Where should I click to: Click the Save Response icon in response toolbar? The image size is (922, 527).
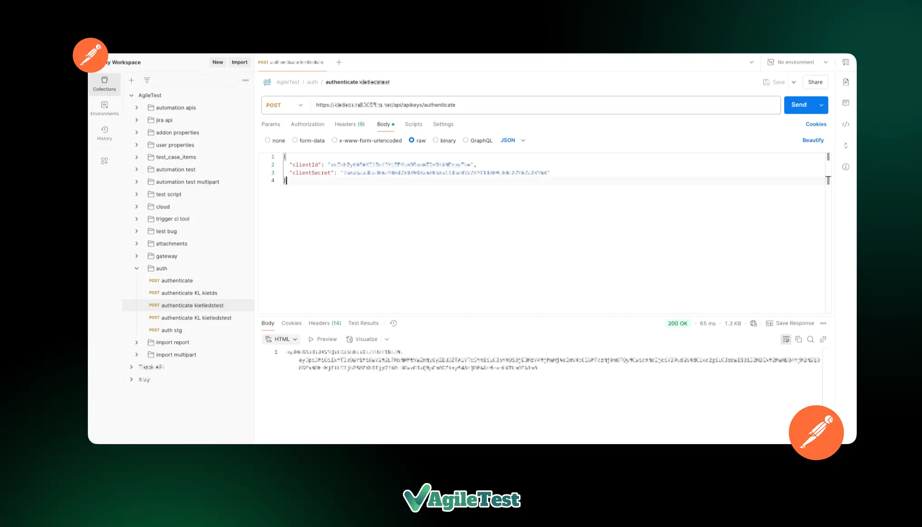click(x=769, y=323)
